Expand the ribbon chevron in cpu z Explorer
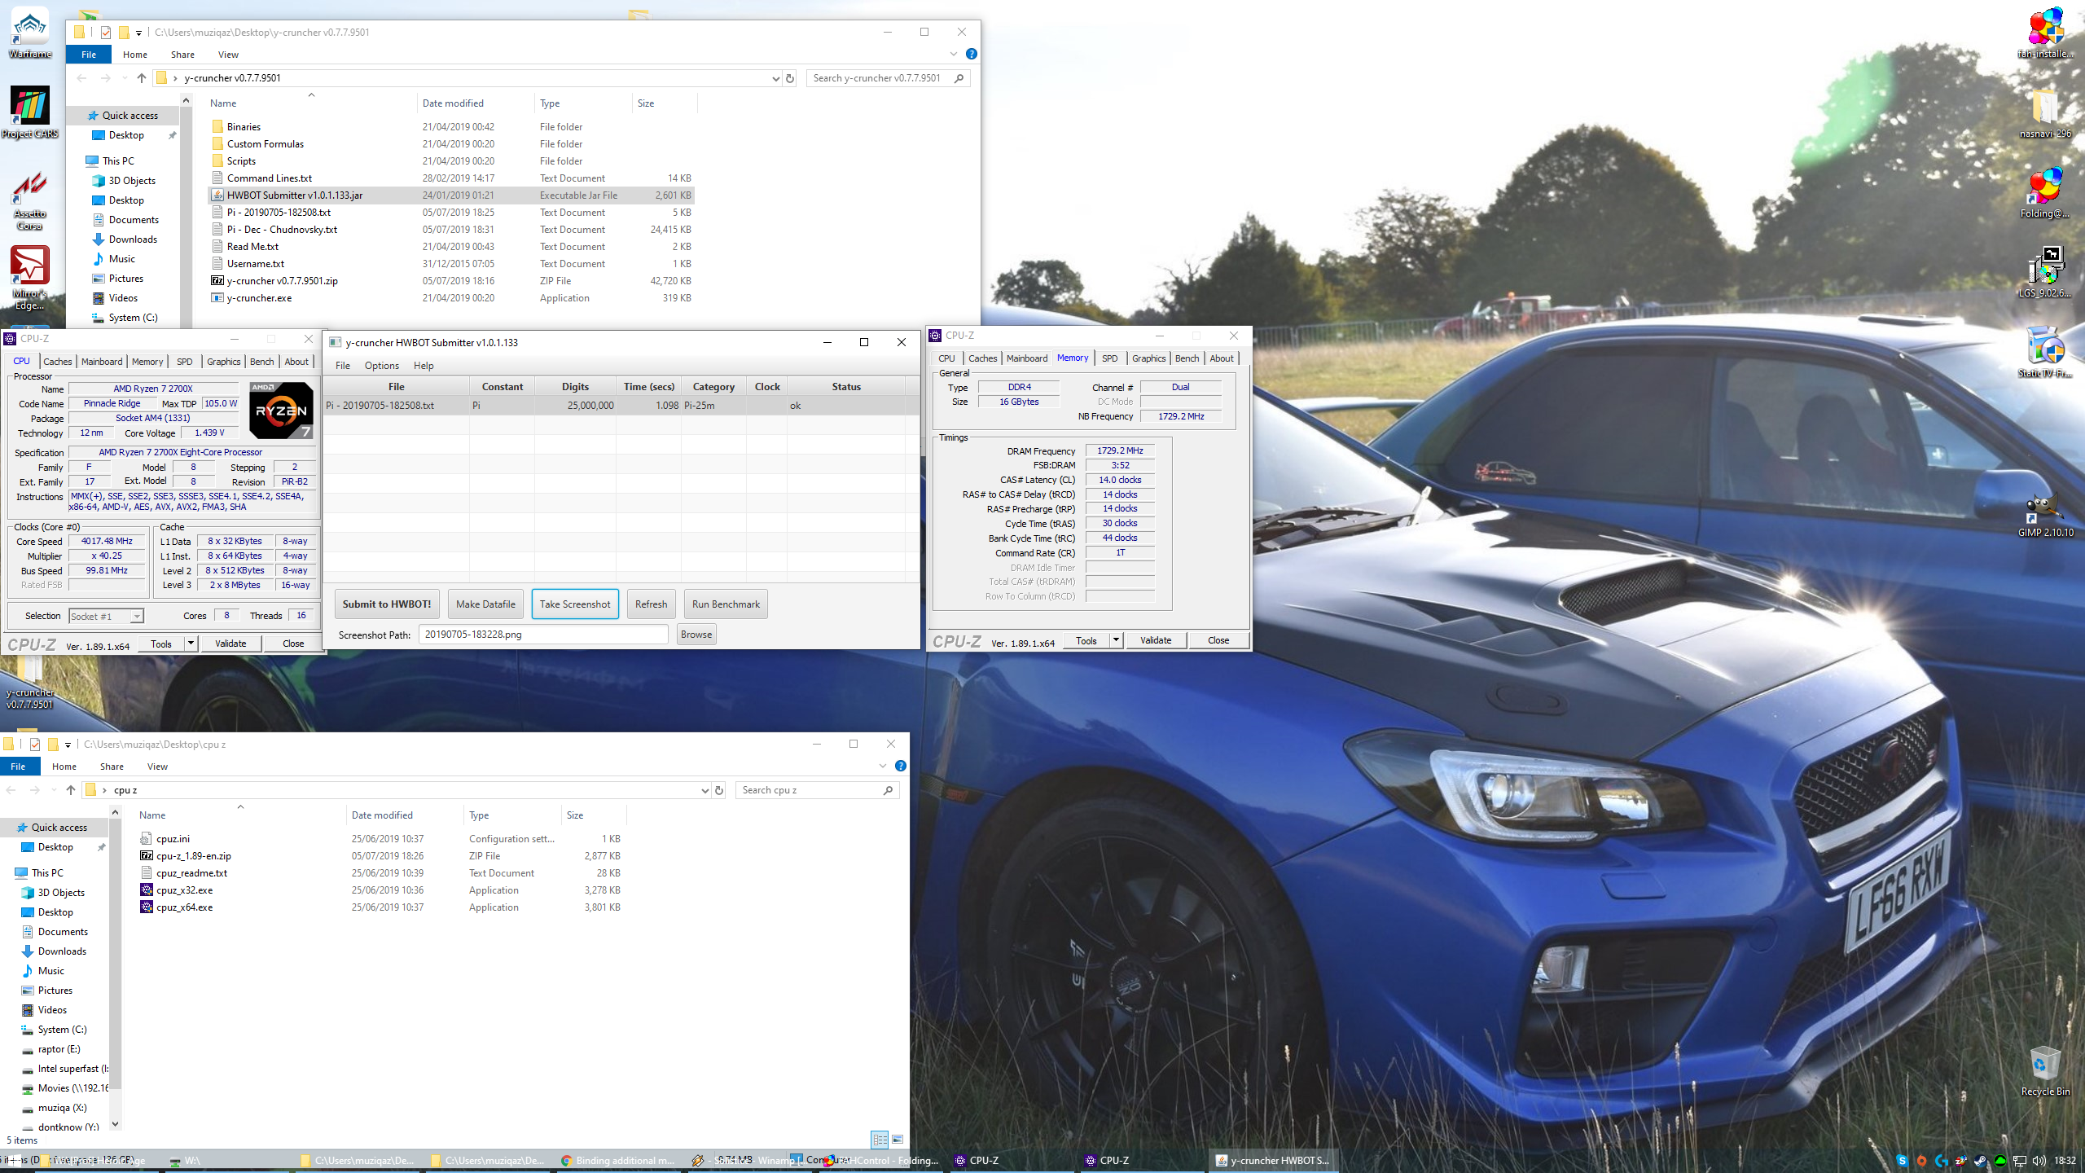2085x1173 pixels. point(883,766)
